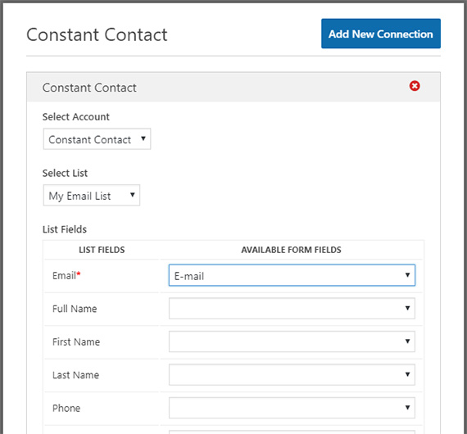Image resolution: width=467 pixels, height=434 pixels.
Task: Click the arrow of Last Name dropdown
Action: [x=407, y=374]
